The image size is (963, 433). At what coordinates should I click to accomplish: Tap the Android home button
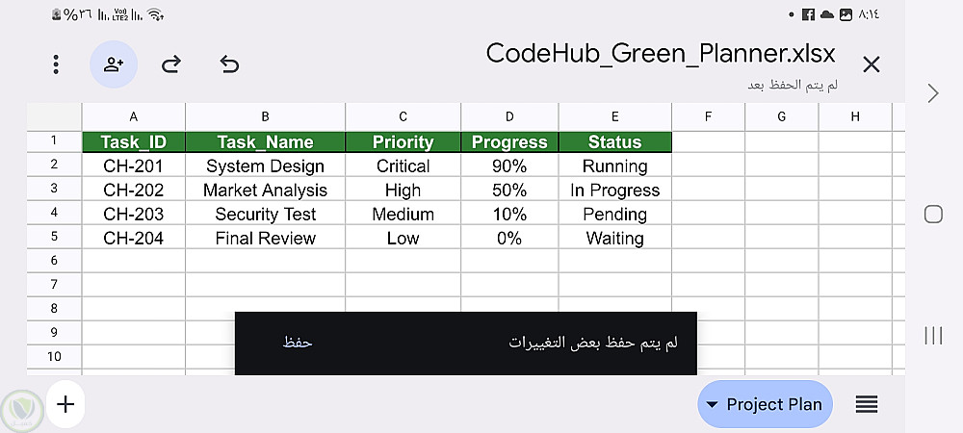tap(932, 215)
